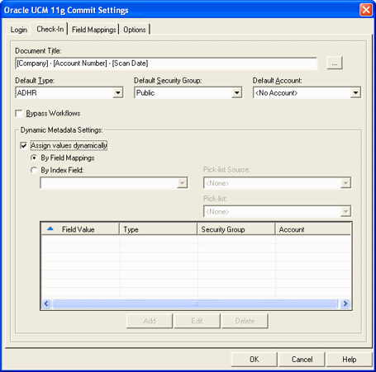Click into the Document Title field
The image size is (376, 372).
pyautogui.click(x=166, y=64)
